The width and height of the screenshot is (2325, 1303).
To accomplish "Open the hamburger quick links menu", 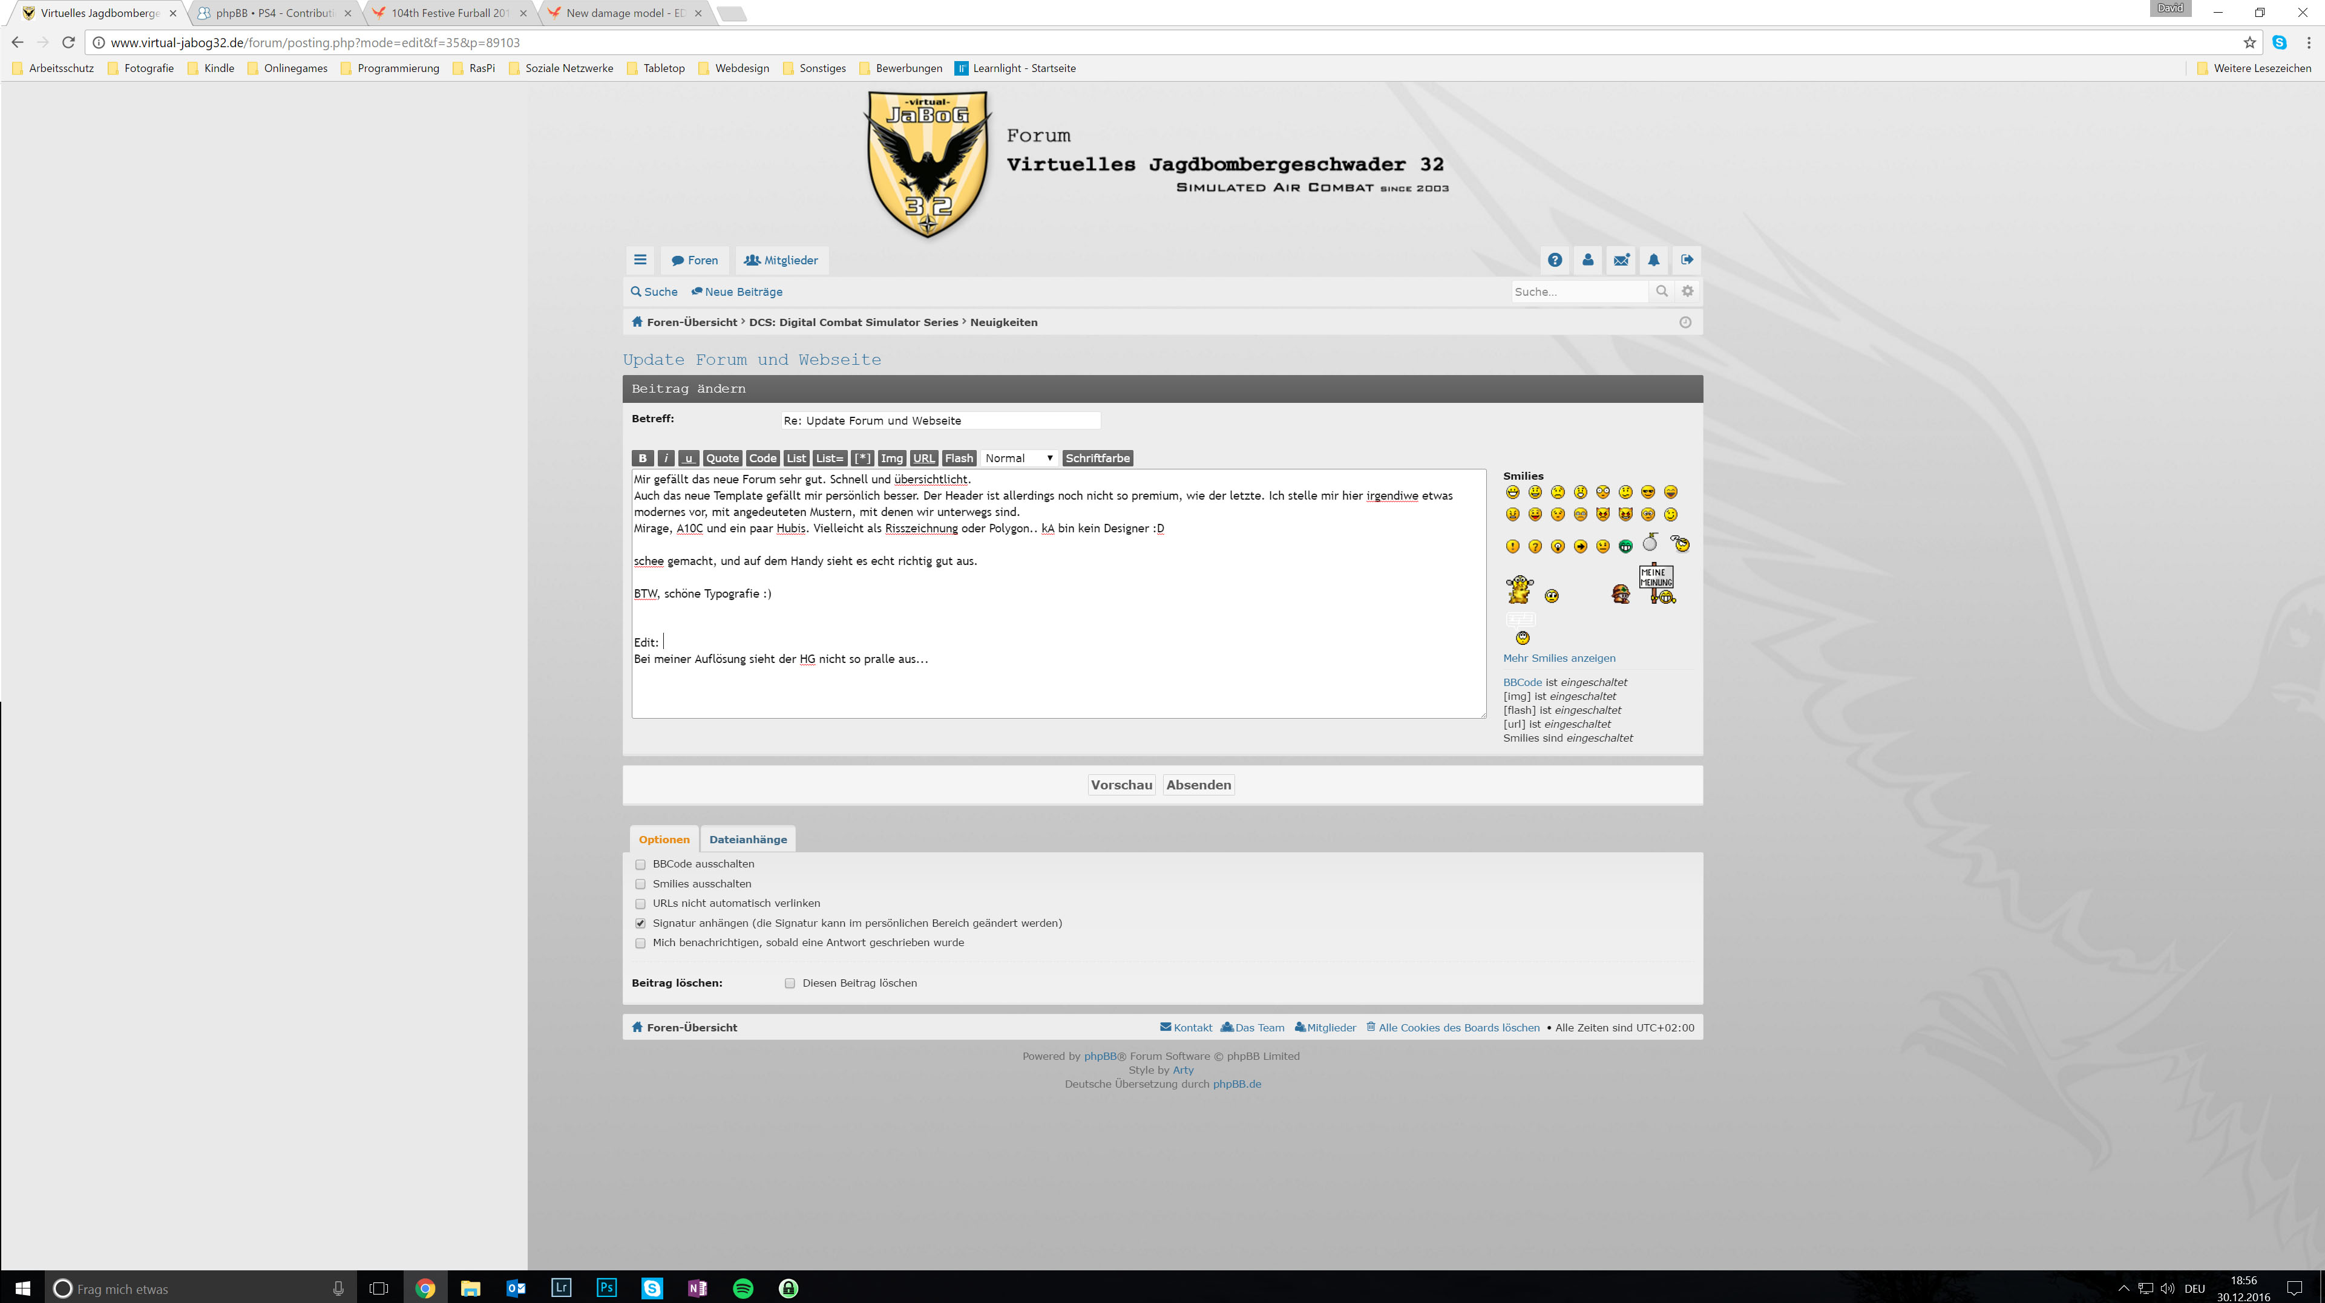I will pyautogui.click(x=640, y=260).
